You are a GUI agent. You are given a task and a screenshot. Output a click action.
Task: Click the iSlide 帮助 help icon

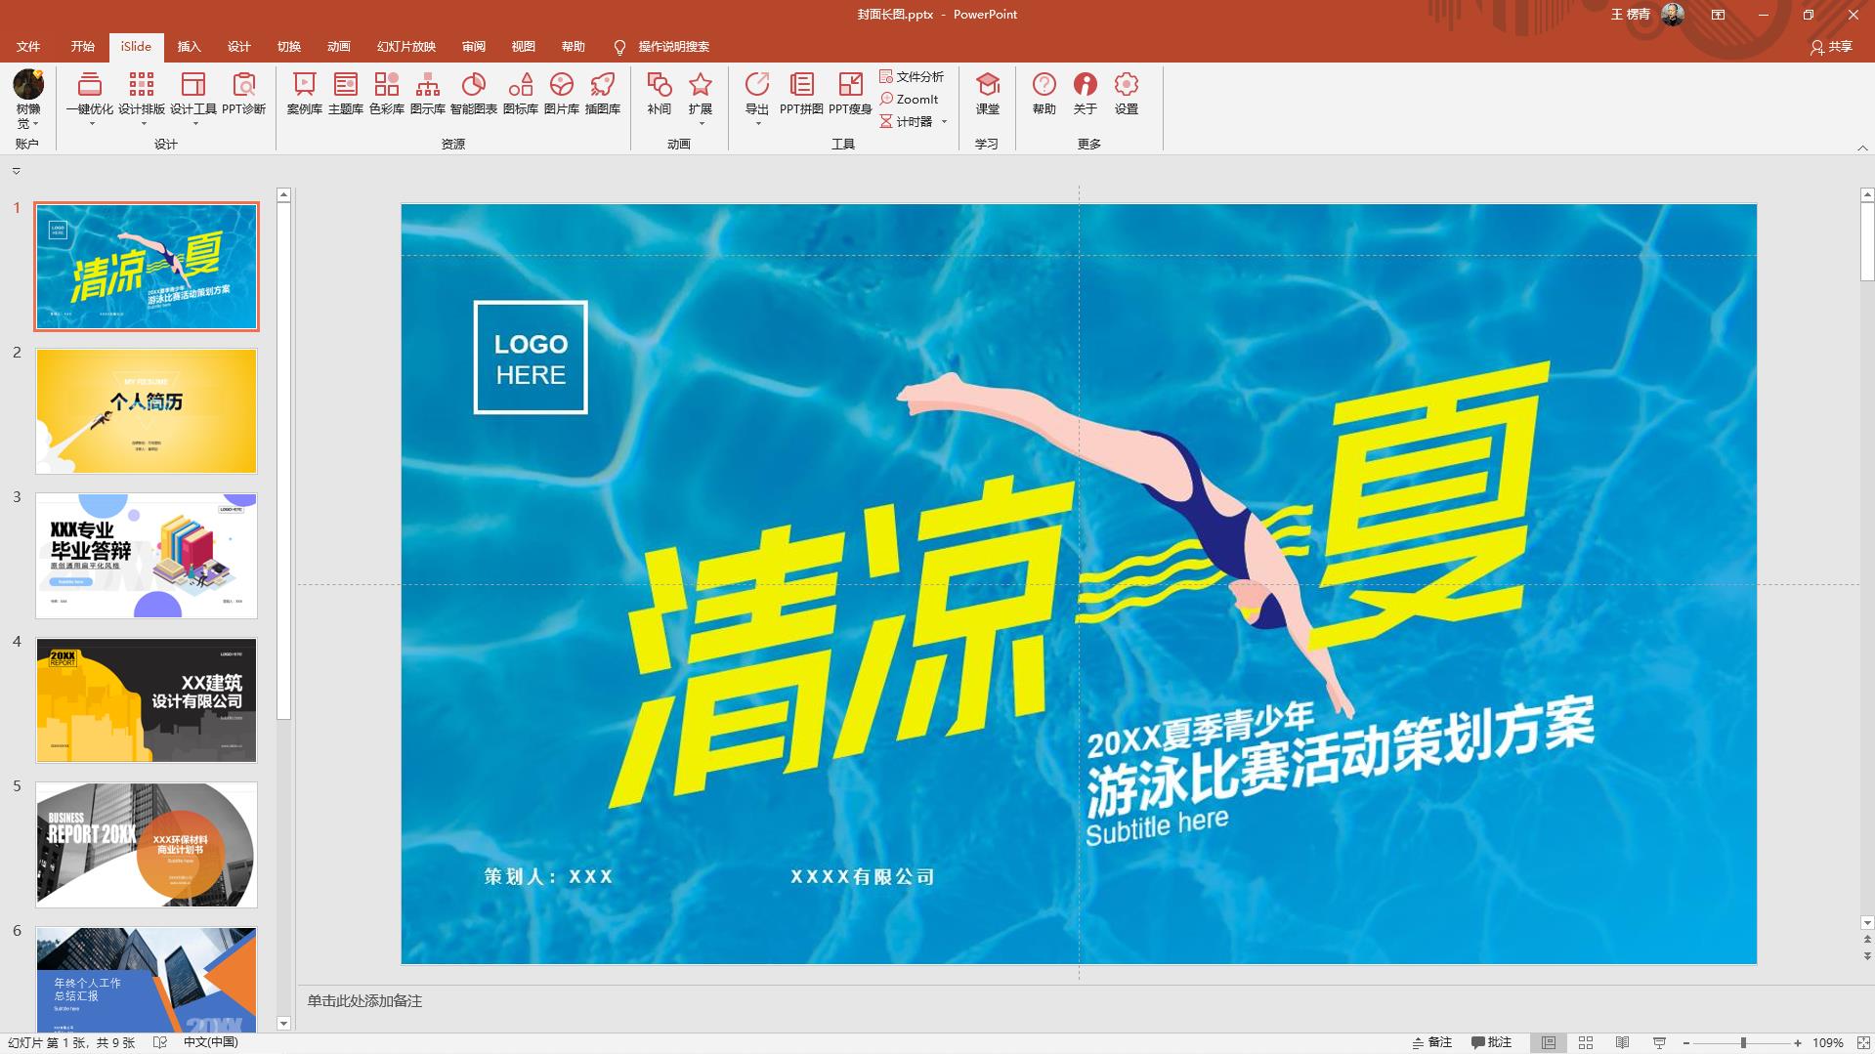(x=1044, y=93)
